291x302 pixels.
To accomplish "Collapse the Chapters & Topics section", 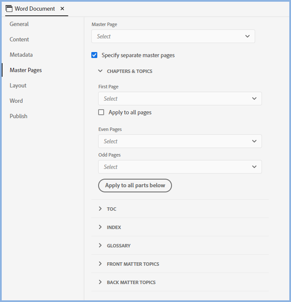I will (x=100, y=71).
